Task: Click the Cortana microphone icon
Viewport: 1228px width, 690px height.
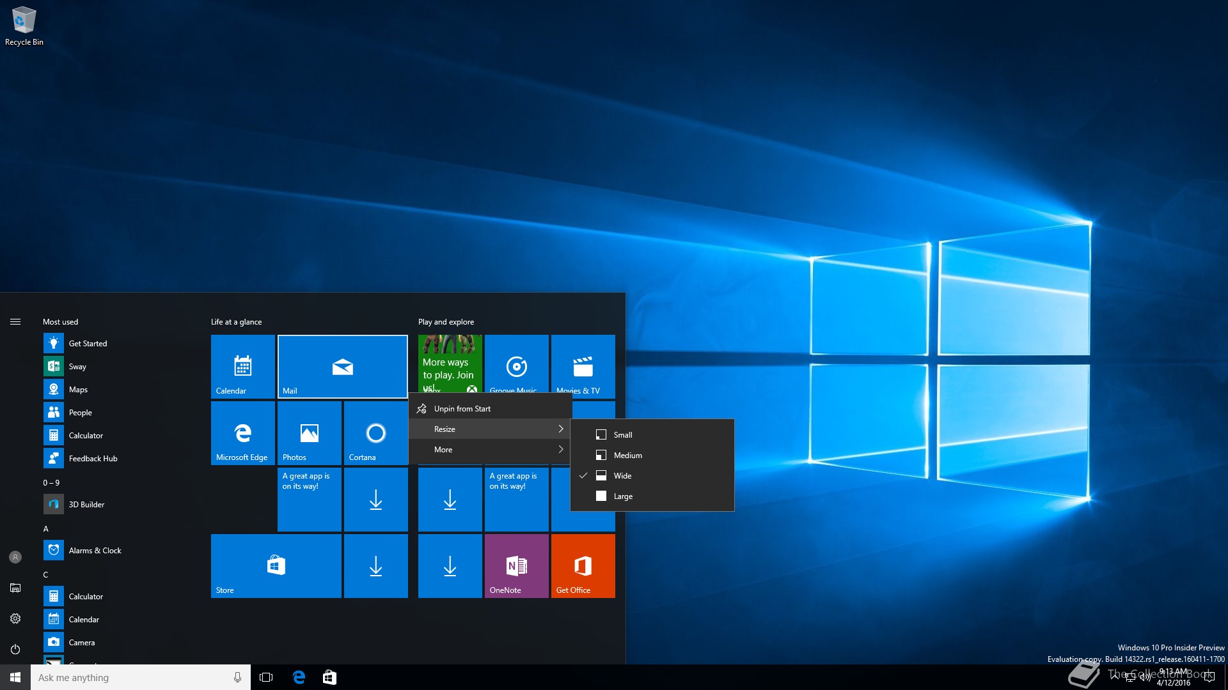Action: click(x=237, y=677)
